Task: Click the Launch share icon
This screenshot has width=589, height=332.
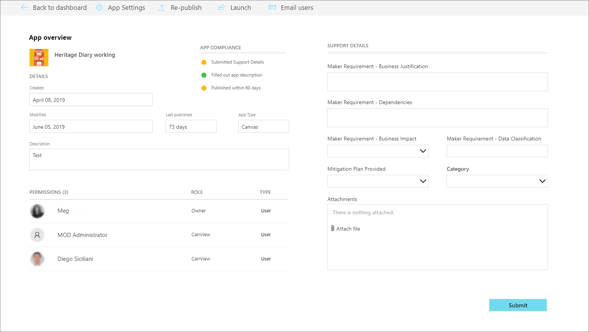Action: pyautogui.click(x=221, y=8)
